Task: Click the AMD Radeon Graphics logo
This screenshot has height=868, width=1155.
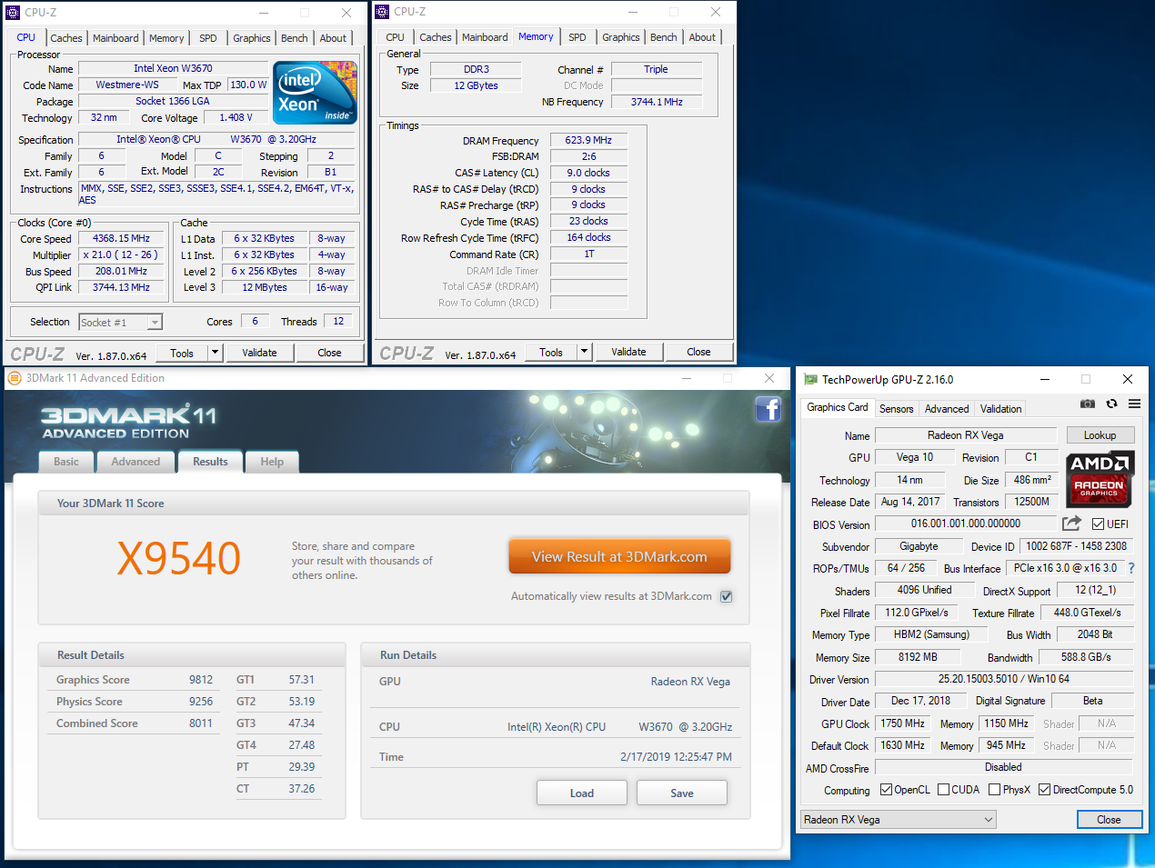Action: pos(1100,478)
